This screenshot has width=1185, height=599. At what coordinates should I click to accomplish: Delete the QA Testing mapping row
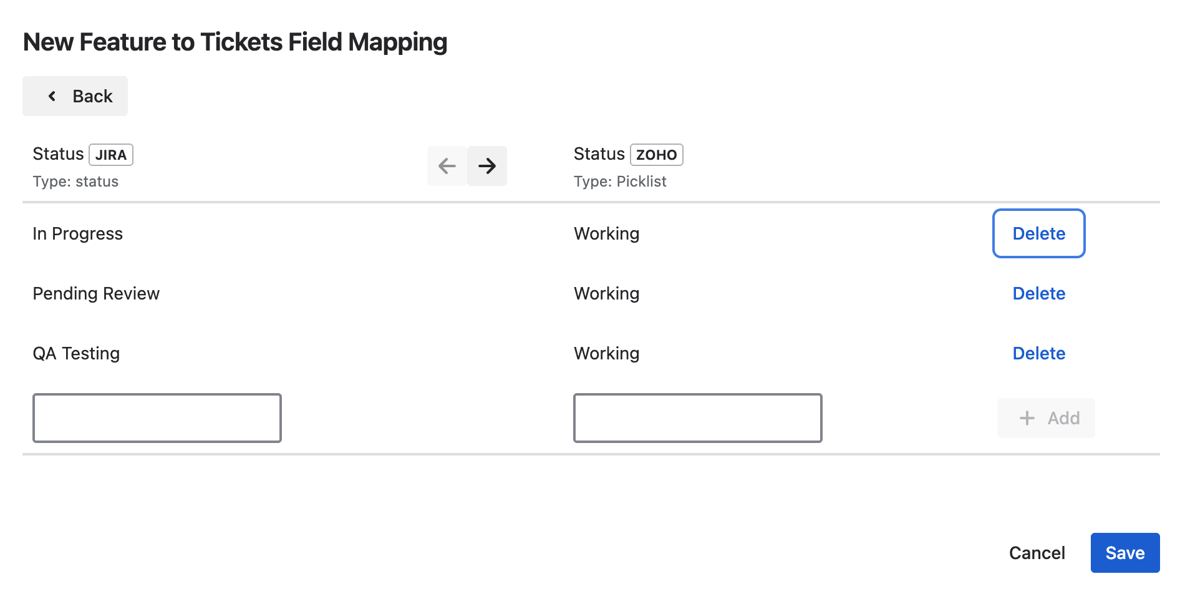pos(1038,353)
